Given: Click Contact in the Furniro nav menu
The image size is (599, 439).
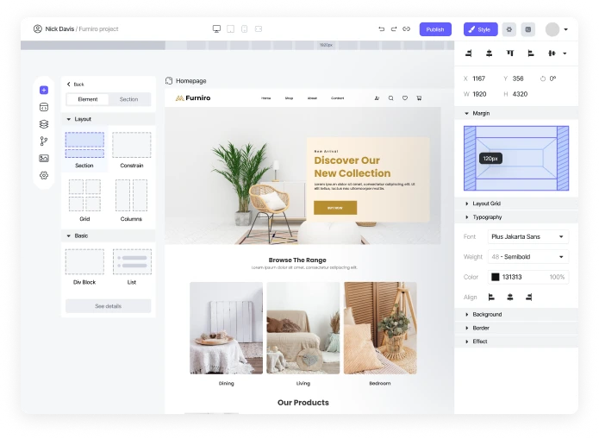Looking at the screenshot, I should click(337, 98).
